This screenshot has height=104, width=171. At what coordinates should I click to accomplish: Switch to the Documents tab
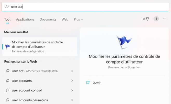pos(48,19)
